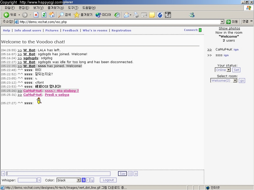Open the Messenger people icon

(192, 15)
